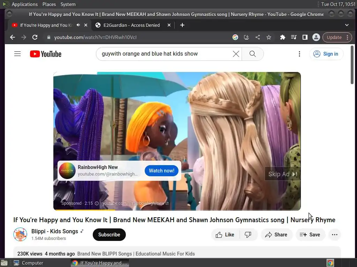Click the address bar URL
The width and height of the screenshot is (357, 267).
[96, 37]
